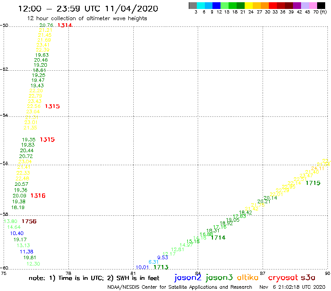Click the 1315 time stamp beside 22.56

pos(52,106)
